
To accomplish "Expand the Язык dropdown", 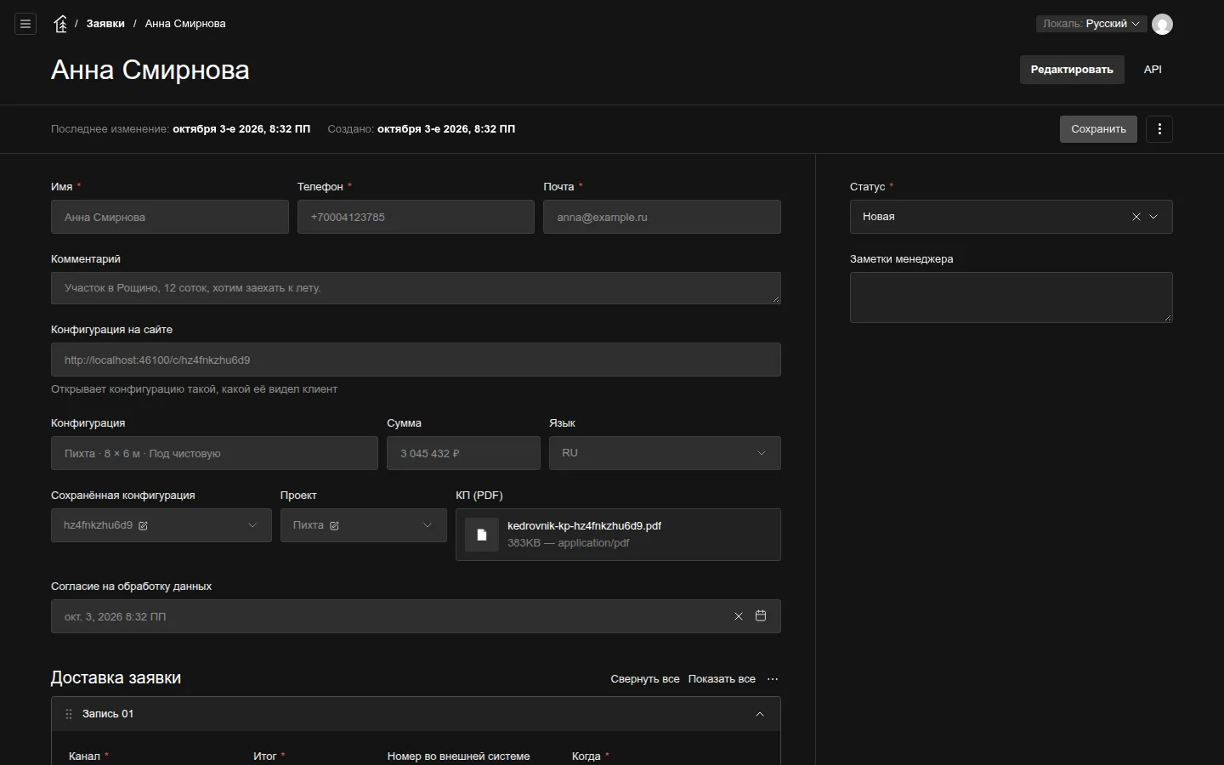I will tap(762, 453).
